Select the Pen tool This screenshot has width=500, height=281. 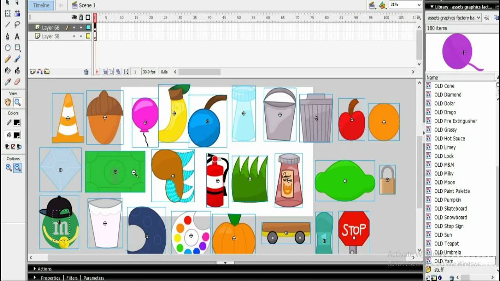(8, 36)
